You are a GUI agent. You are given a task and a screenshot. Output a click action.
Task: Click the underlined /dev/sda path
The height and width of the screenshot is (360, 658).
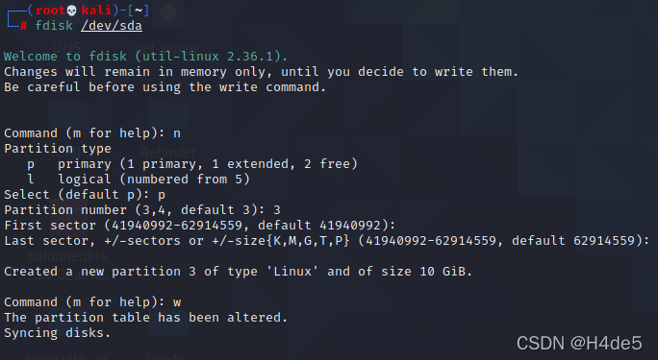click(112, 26)
